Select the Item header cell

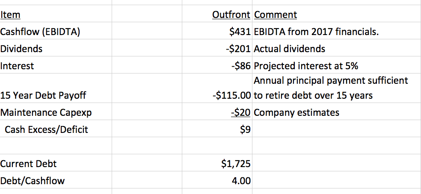[10, 15]
